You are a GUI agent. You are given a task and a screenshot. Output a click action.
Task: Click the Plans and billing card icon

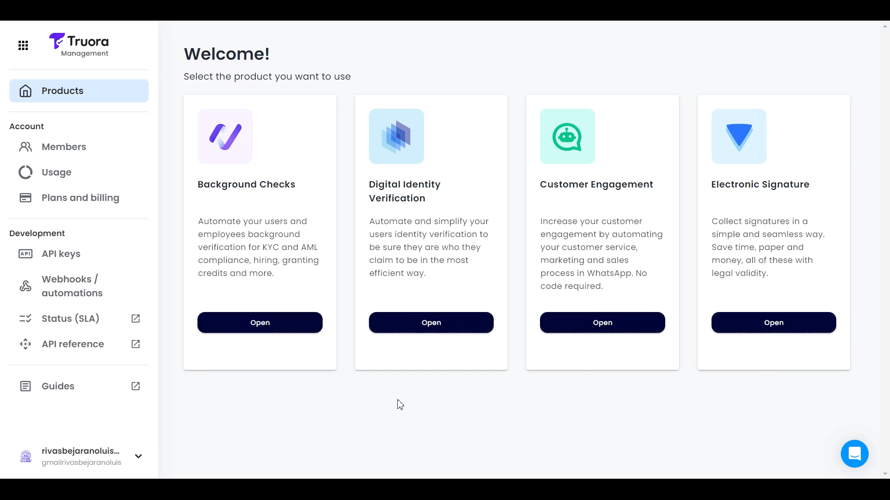tap(25, 197)
